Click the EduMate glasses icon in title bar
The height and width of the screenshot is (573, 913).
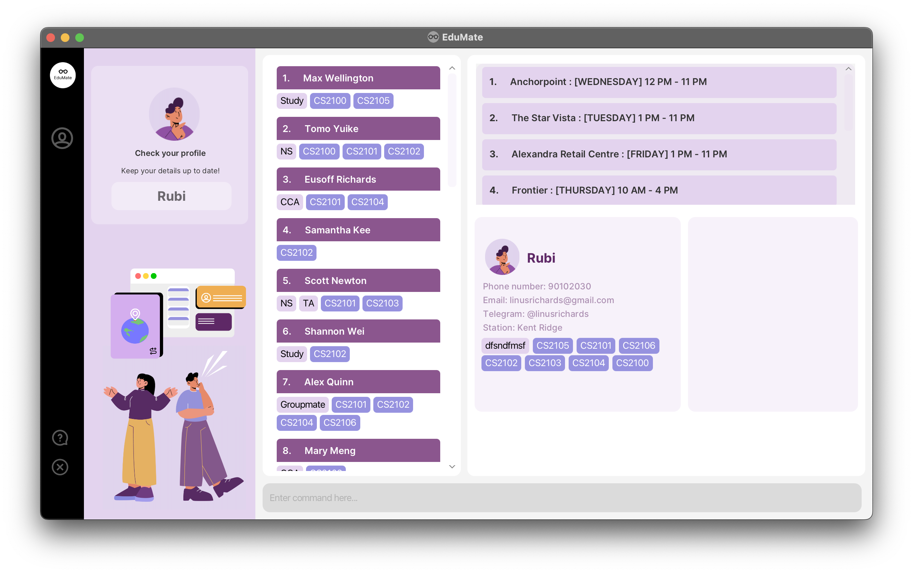(x=433, y=37)
